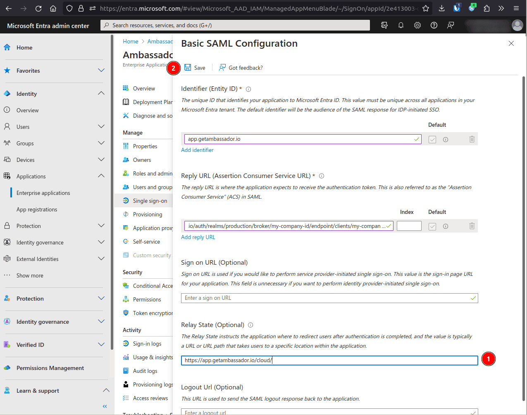Collapse Learn & support section

point(106,391)
